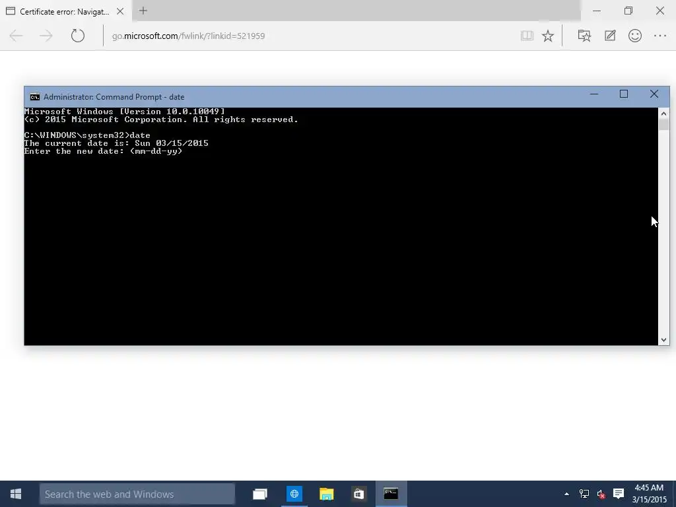Viewport: 676px width, 507px height.
Task: Maximize the Command Prompt window
Action: tap(624, 94)
